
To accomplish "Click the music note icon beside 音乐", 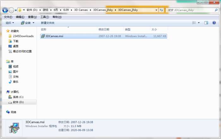I will click(10, 82).
